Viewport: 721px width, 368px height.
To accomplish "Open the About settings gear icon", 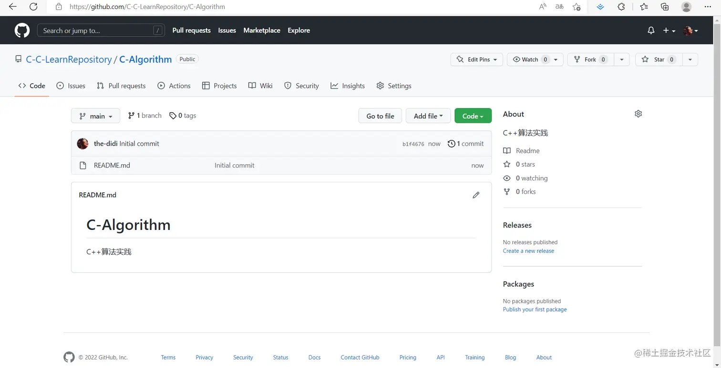I will point(639,114).
